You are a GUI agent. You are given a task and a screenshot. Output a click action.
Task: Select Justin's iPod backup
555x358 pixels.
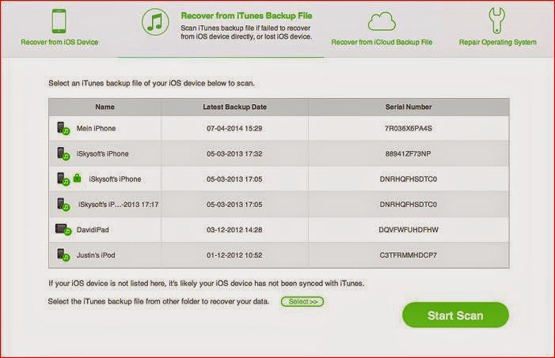coord(279,254)
